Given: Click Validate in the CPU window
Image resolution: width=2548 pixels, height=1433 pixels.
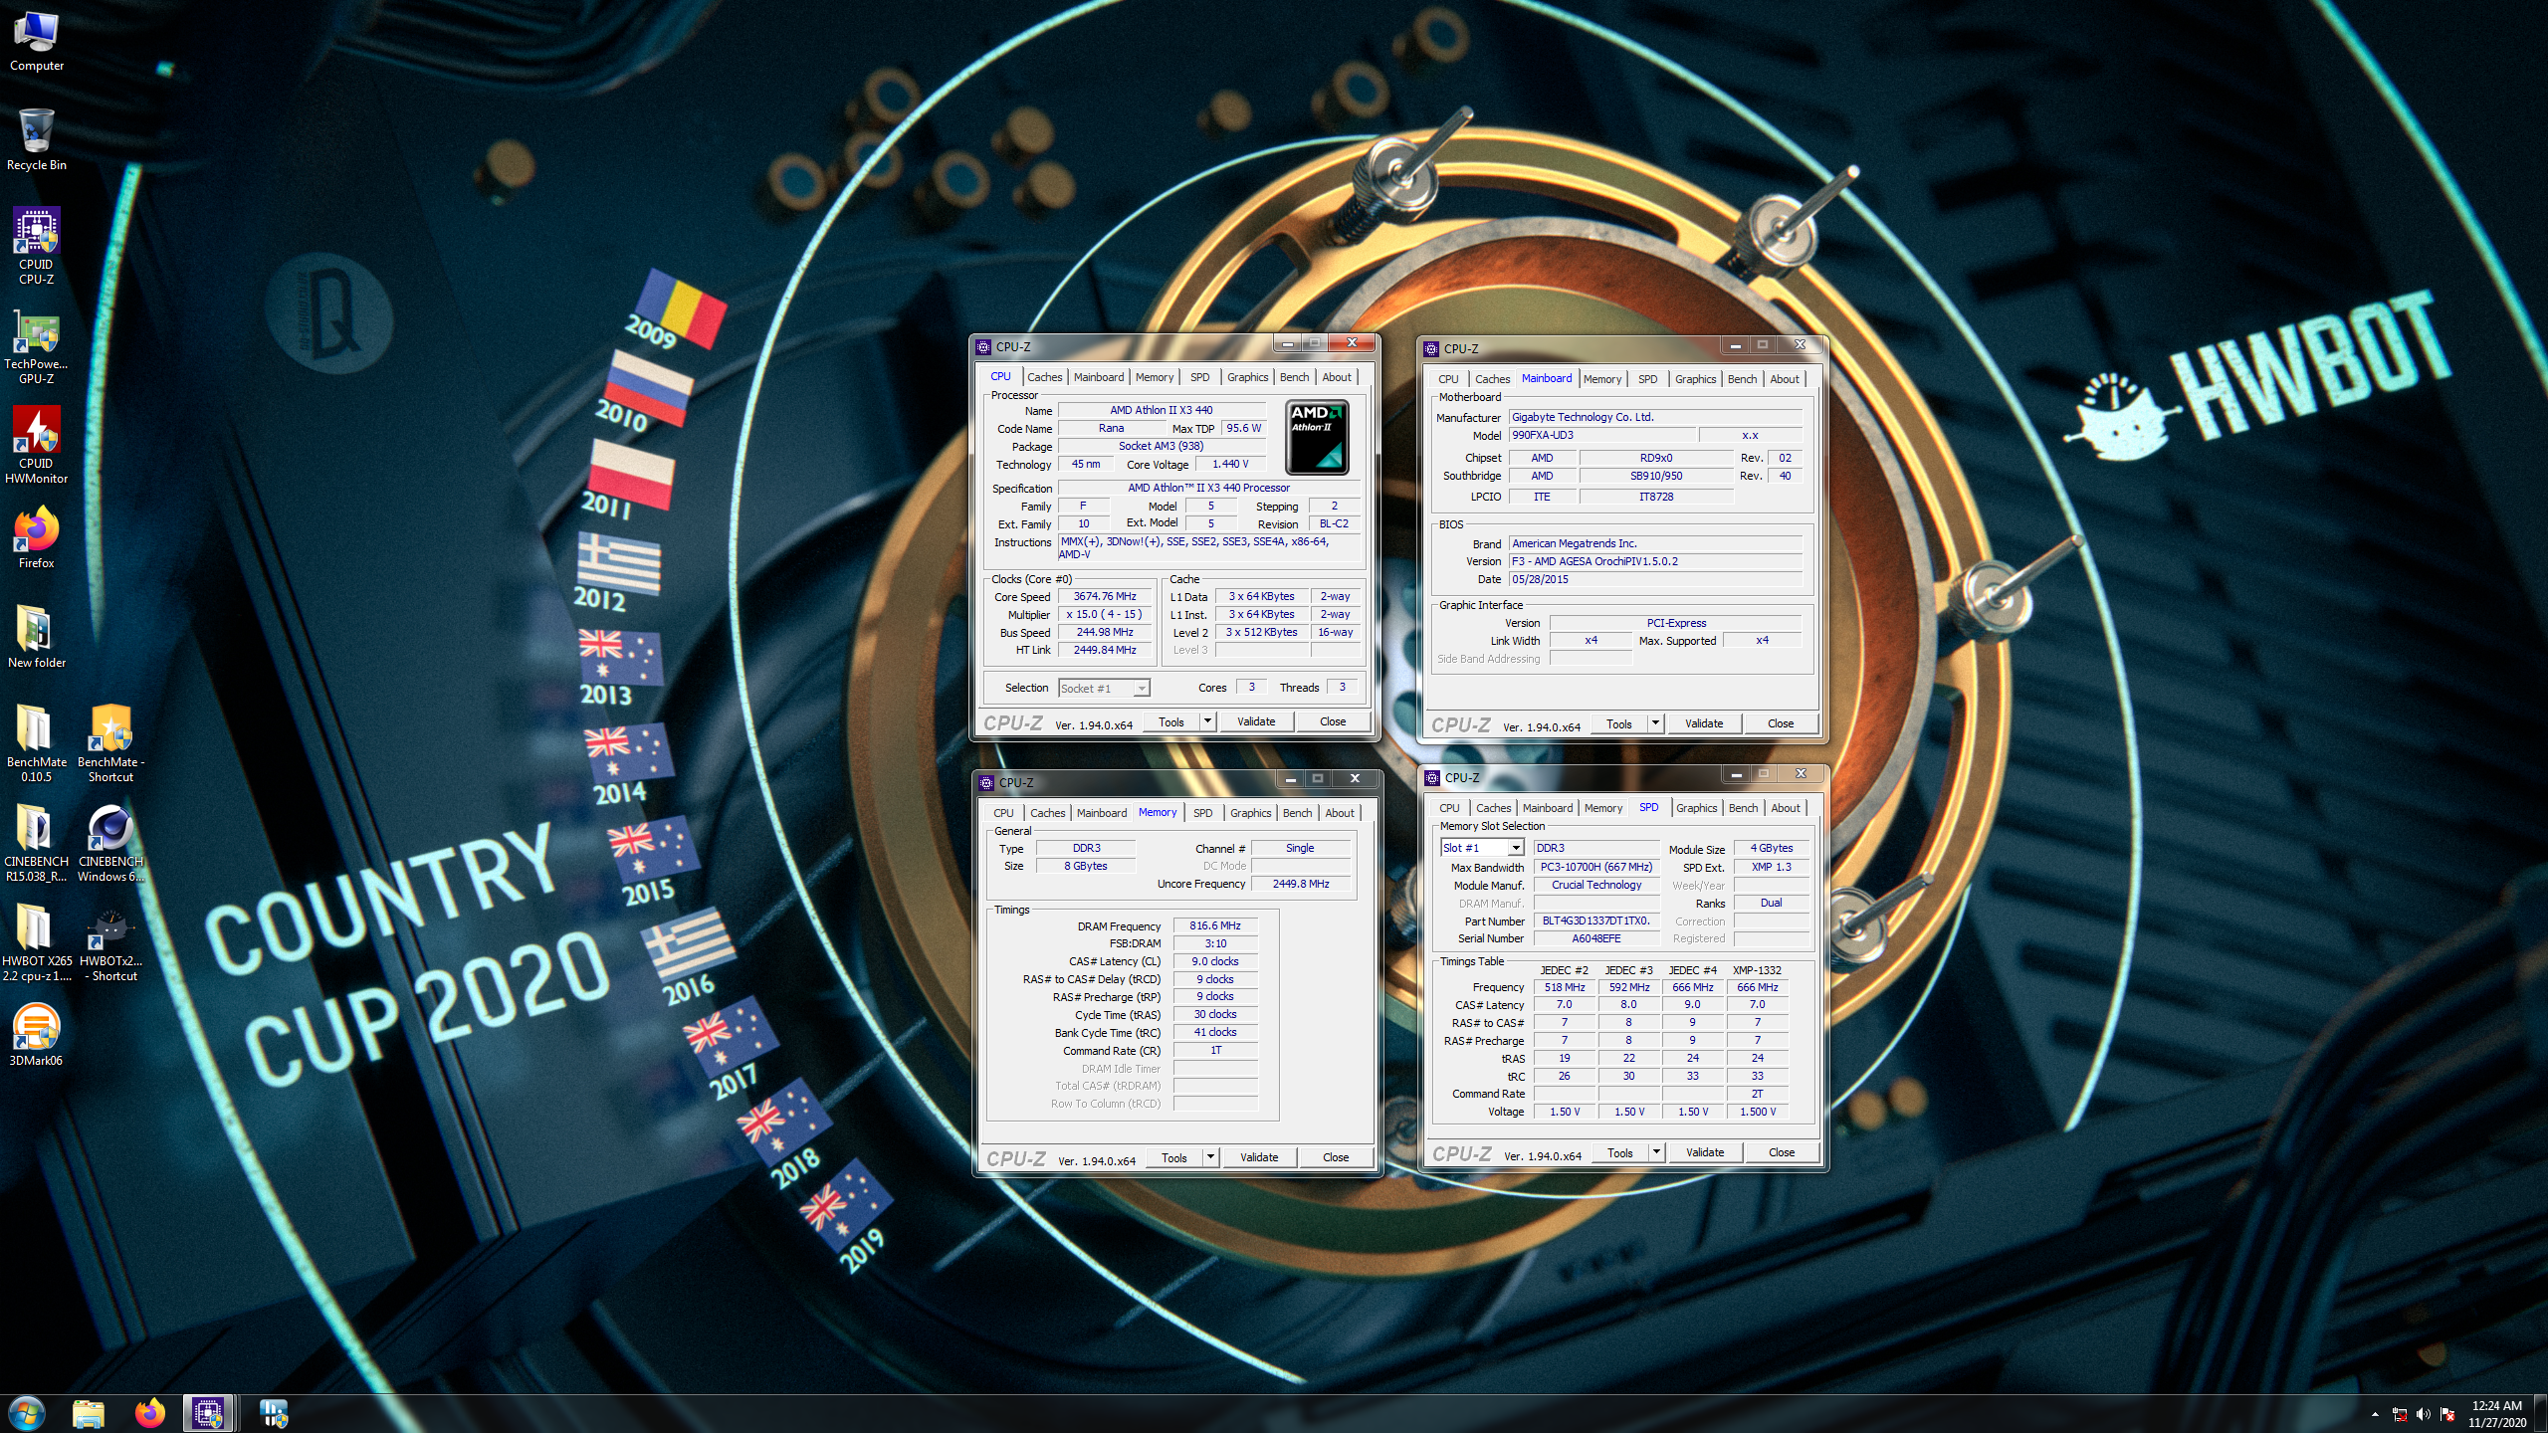Looking at the screenshot, I should (1256, 721).
